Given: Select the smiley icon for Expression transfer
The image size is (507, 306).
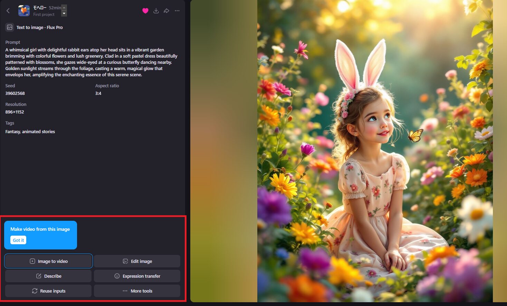Looking at the screenshot, I should tap(117, 276).
